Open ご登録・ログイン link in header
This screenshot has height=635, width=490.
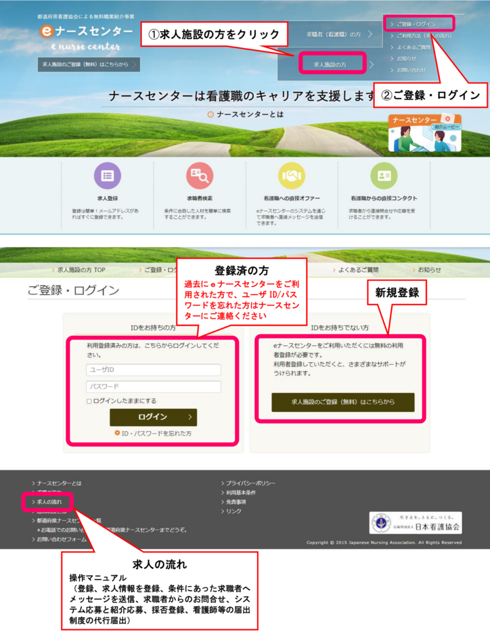[x=416, y=24]
